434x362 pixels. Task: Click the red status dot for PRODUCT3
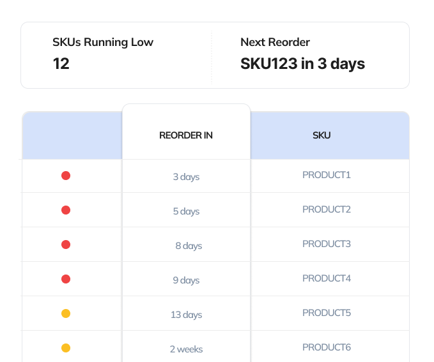pyautogui.click(x=66, y=245)
